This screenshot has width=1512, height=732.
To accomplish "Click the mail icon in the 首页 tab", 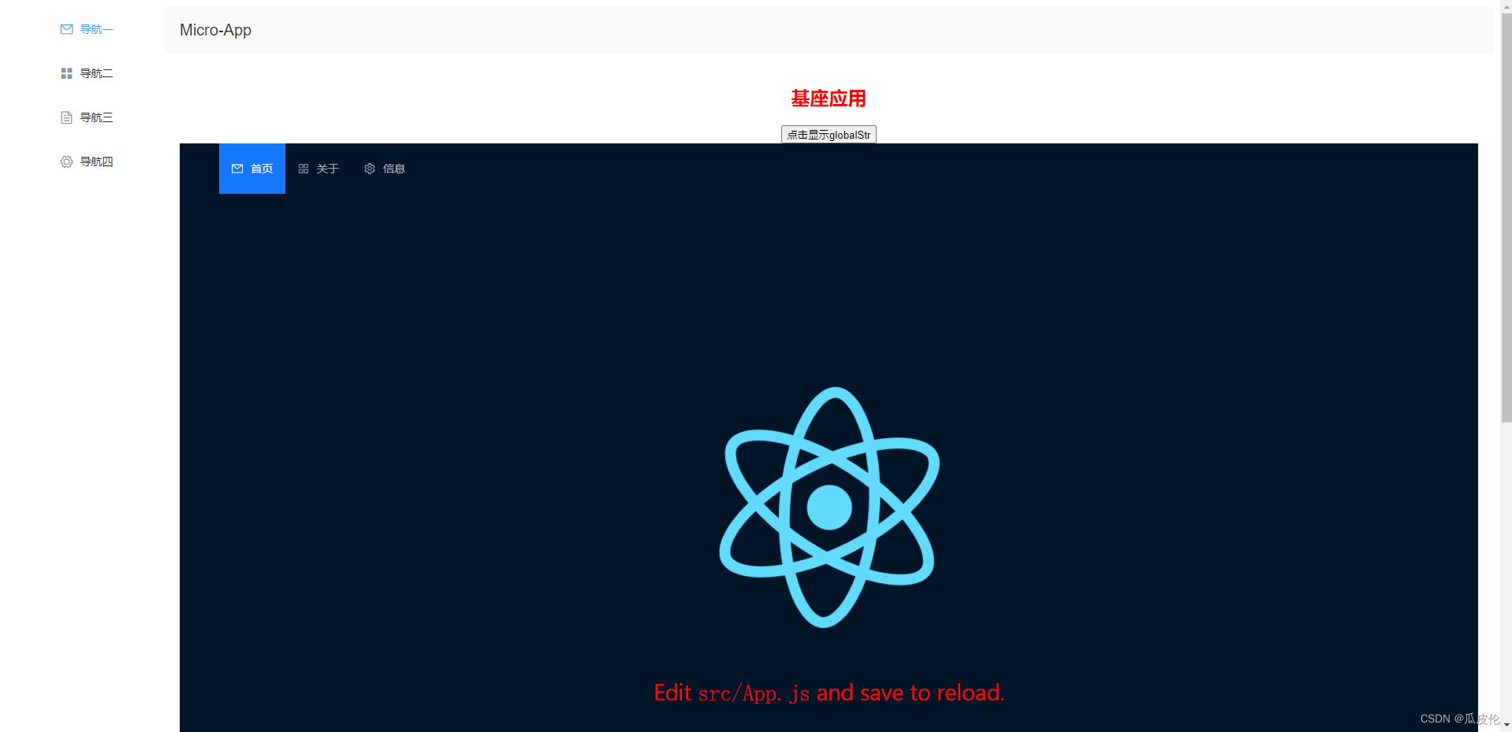I will click(237, 169).
